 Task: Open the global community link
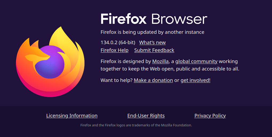point(196,61)
